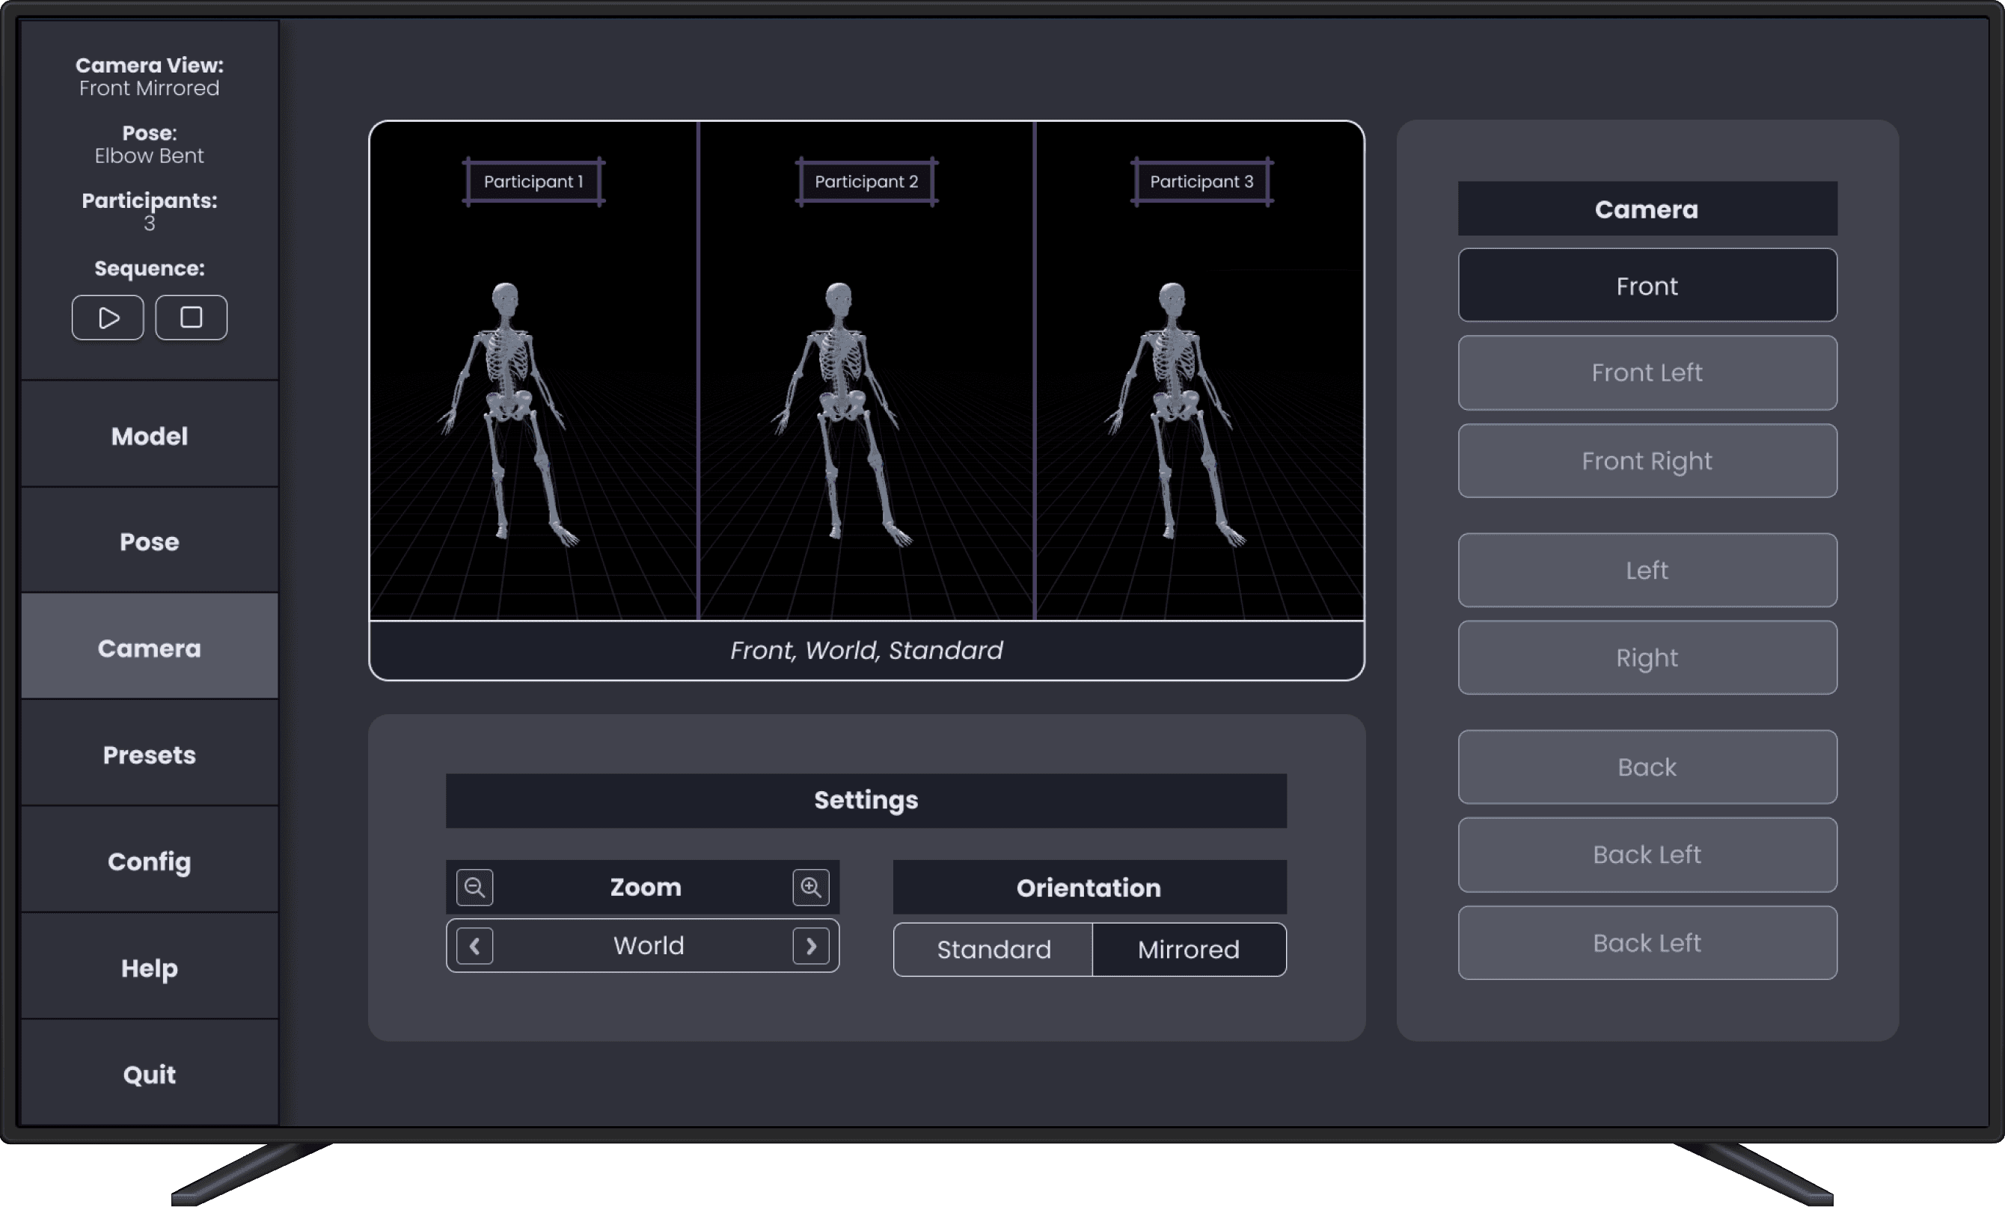The width and height of the screenshot is (2005, 1207).
Task: Click the zoom in magnifier icon
Action: (810, 886)
